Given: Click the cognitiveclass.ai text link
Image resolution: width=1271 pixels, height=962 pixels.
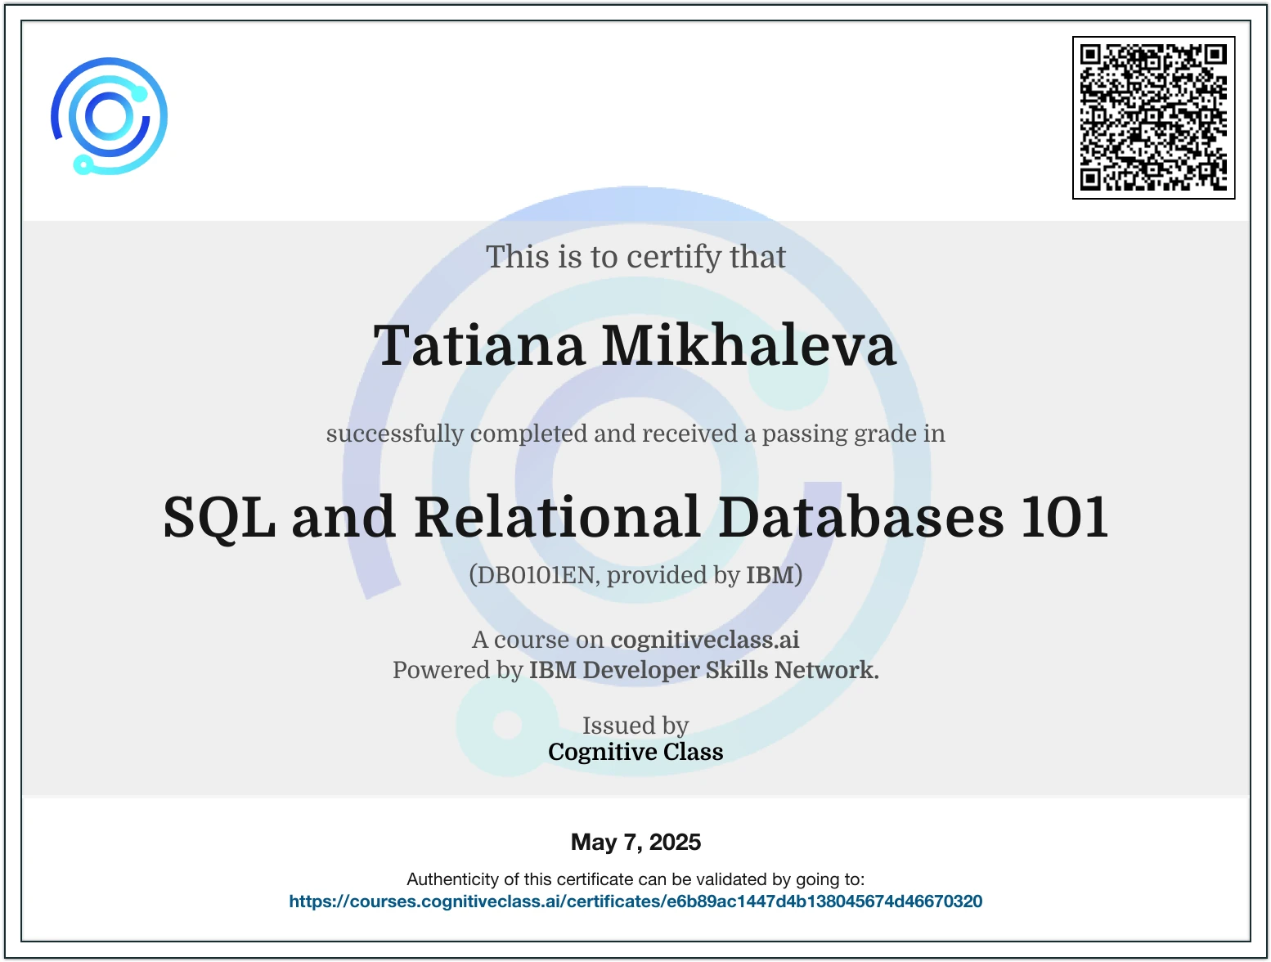Looking at the screenshot, I should 705,641.
